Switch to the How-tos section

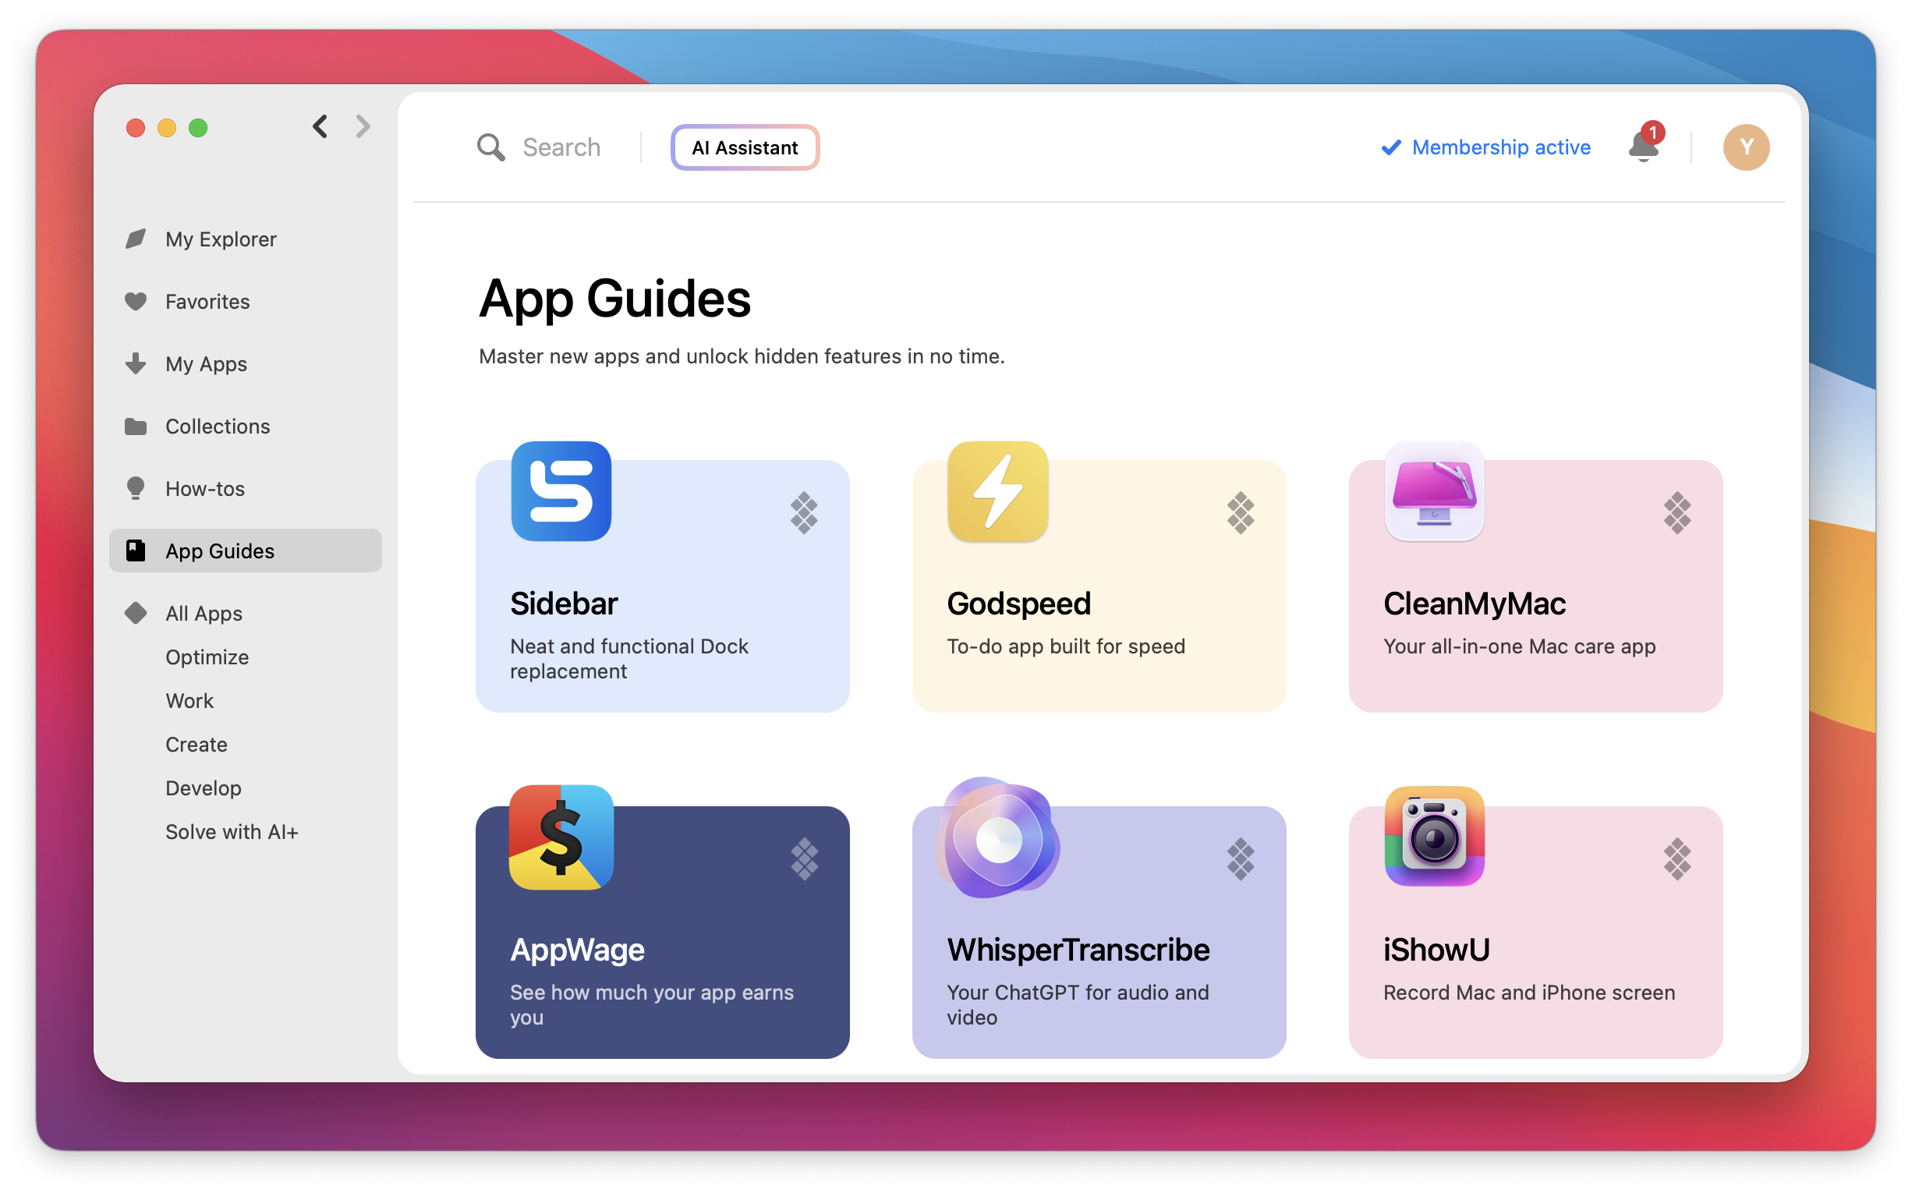pos(204,488)
